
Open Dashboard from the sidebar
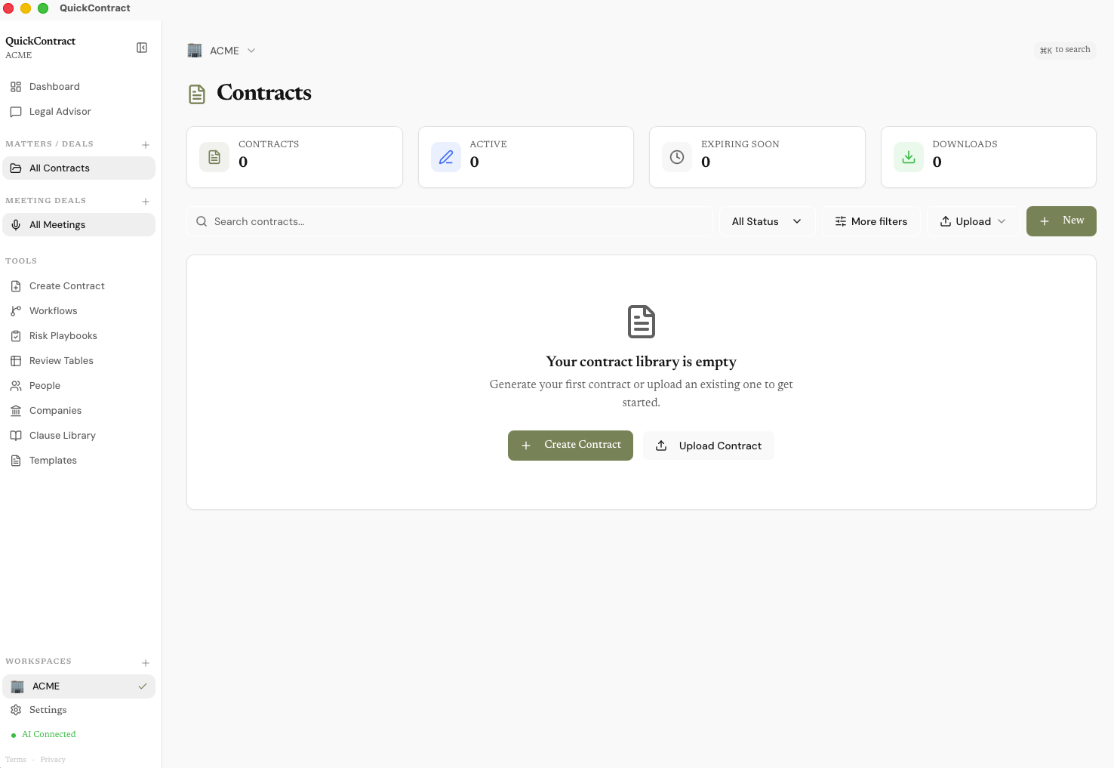[x=78, y=87]
